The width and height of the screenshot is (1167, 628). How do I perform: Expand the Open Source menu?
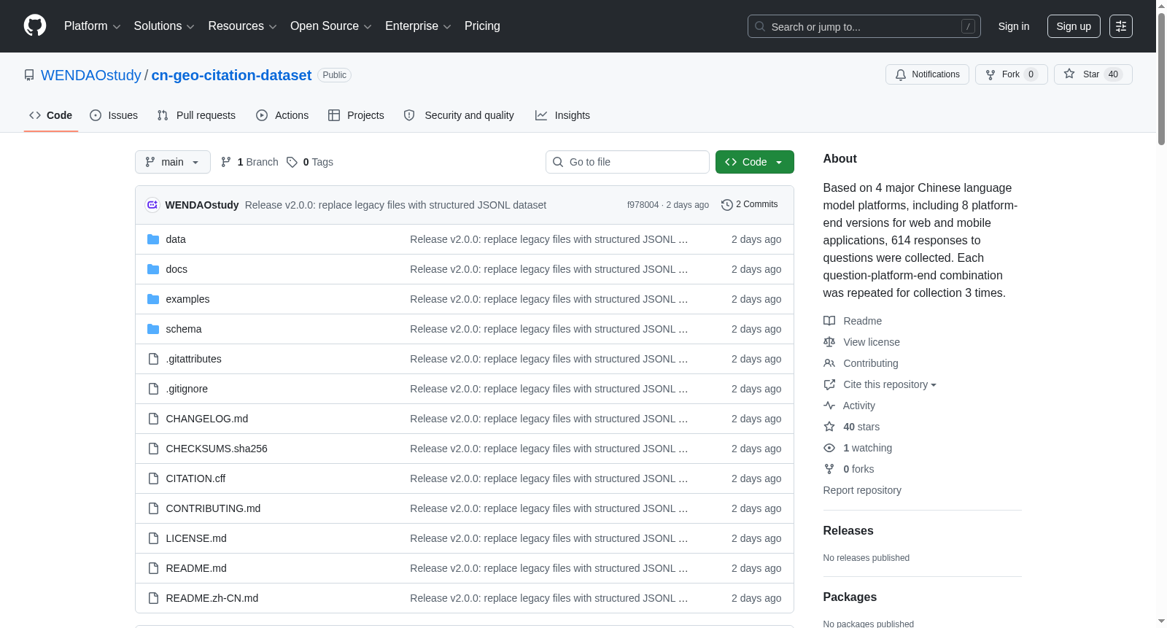[x=331, y=26]
